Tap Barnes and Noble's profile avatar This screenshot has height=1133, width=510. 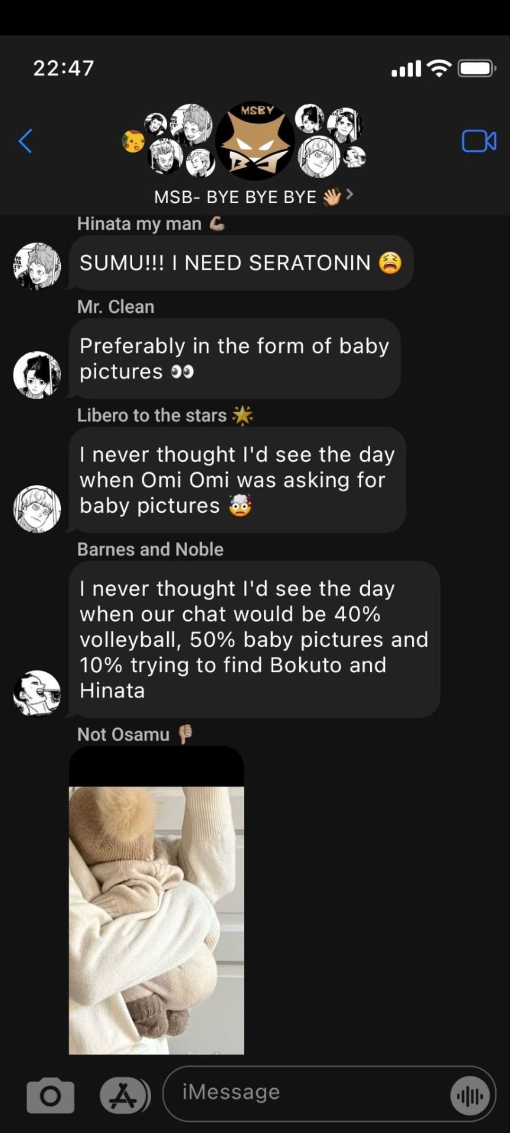37,693
